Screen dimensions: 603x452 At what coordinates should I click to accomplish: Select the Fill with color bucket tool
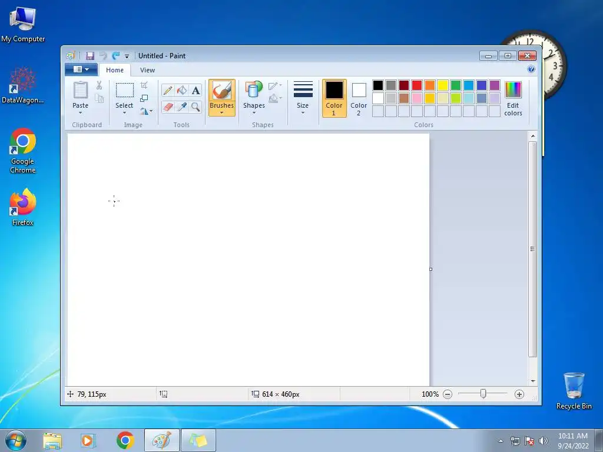pyautogui.click(x=182, y=90)
